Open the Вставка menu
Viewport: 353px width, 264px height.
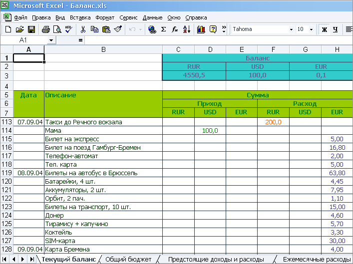click(80, 17)
